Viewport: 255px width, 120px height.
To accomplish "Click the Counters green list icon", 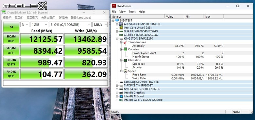I will click(125, 49).
